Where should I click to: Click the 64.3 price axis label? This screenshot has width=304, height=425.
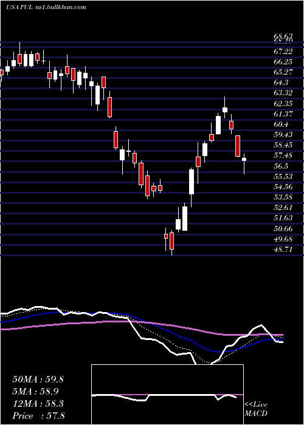pyautogui.click(x=281, y=83)
